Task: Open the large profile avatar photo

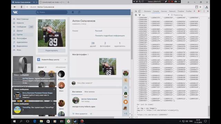Action: 51,33
